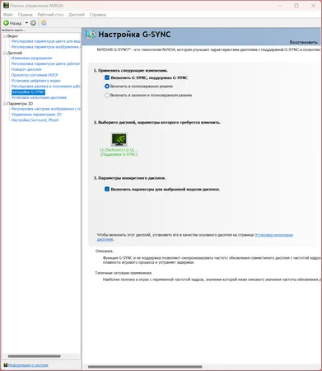Select the LG Electronics monitor icon
The image size is (322, 371).
[119, 139]
